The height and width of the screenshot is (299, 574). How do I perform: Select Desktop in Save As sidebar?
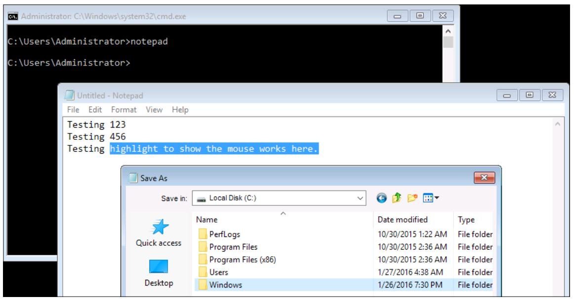click(x=159, y=273)
